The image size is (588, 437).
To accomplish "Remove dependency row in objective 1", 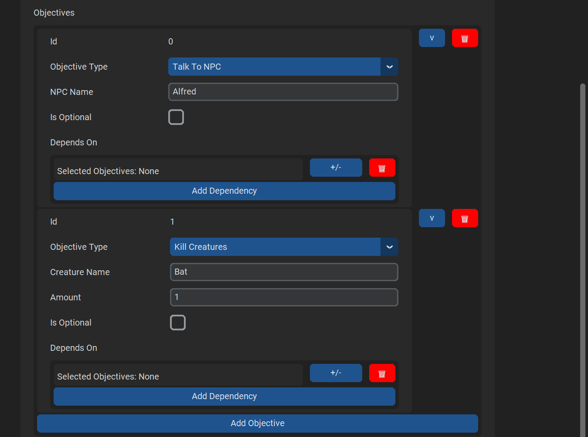I will tap(382, 373).
